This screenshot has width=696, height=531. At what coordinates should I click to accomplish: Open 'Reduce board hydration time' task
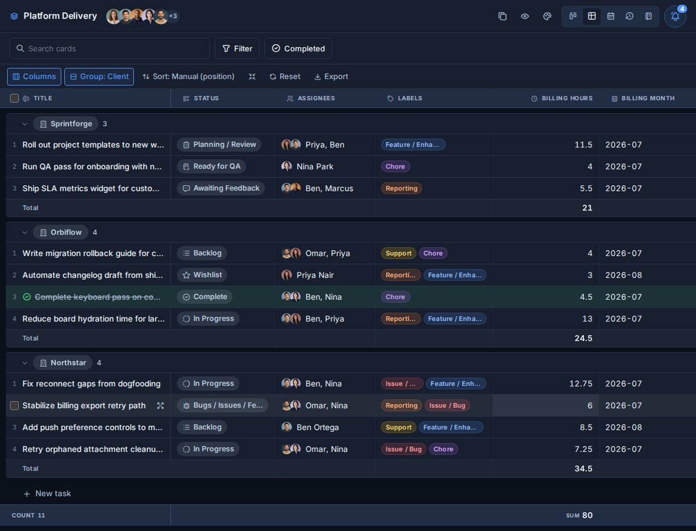pyautogui.click(x=93, y=319)
